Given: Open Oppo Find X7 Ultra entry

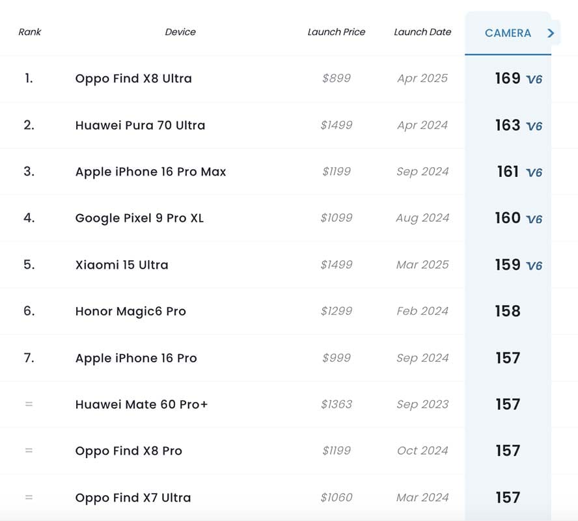Looking at the screenshot, I should tap(133, 498).
